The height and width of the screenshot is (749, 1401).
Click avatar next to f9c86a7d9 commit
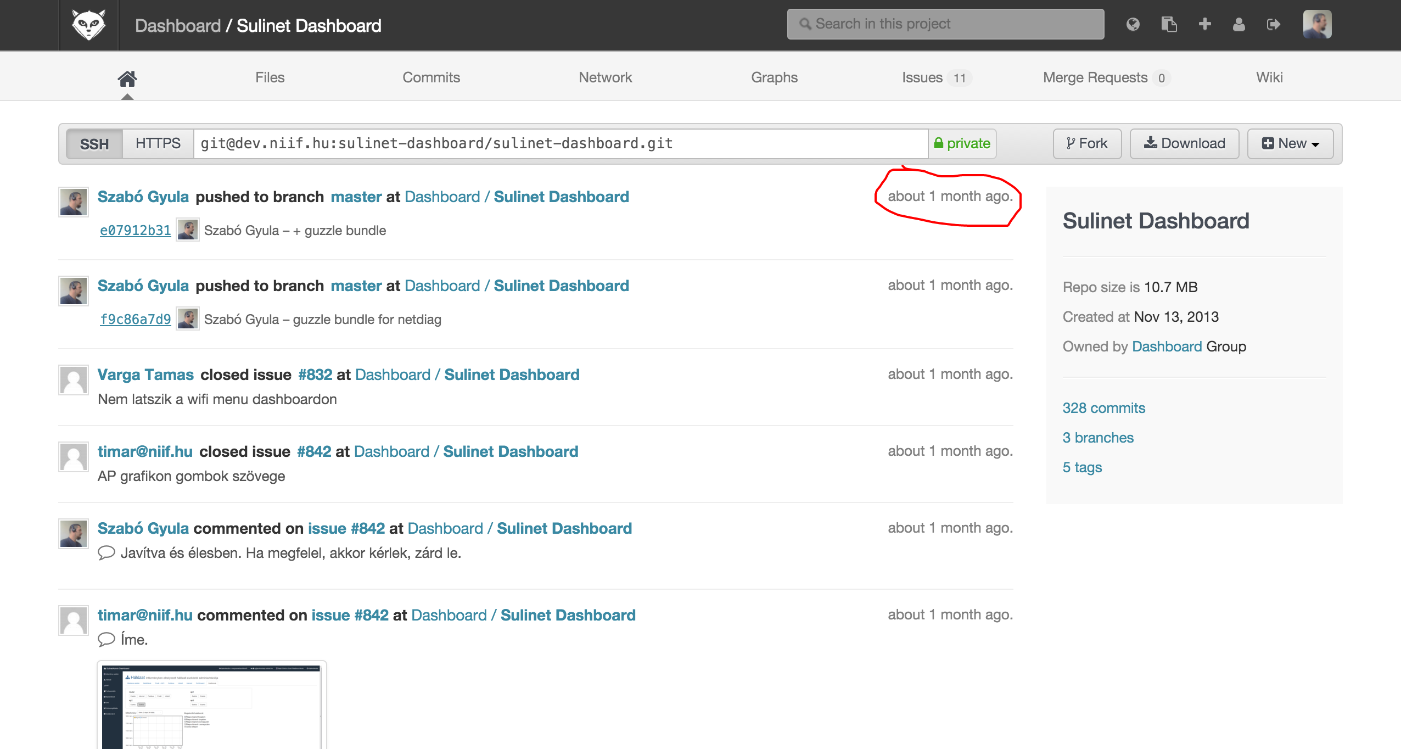[x=188, y=319]
